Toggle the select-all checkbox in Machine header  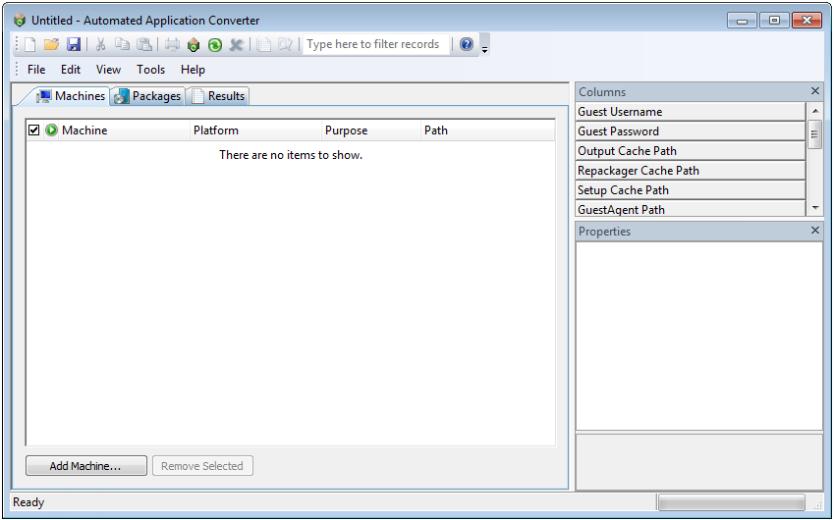[34, 130]
